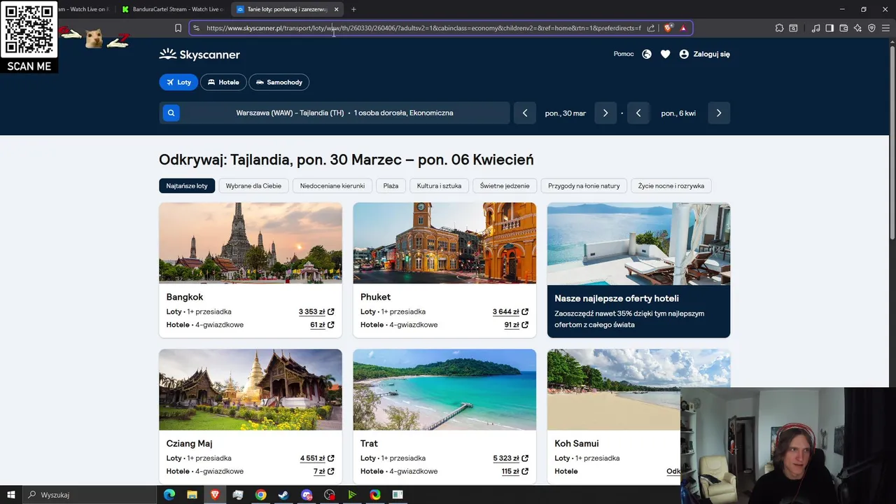896x504 pixels.
Task: Click Trat flight price 5 323 zł
Action: pos(506,458)
